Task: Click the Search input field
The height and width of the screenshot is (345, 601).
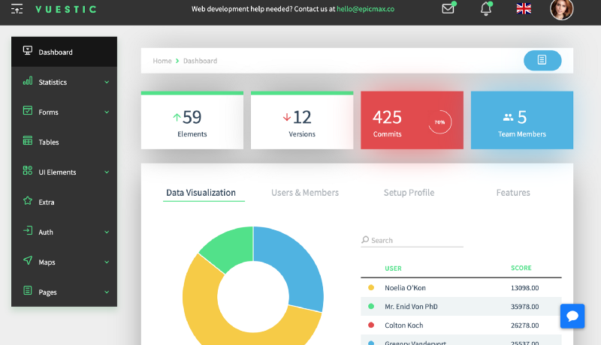Action: click(x=412, y=240)
